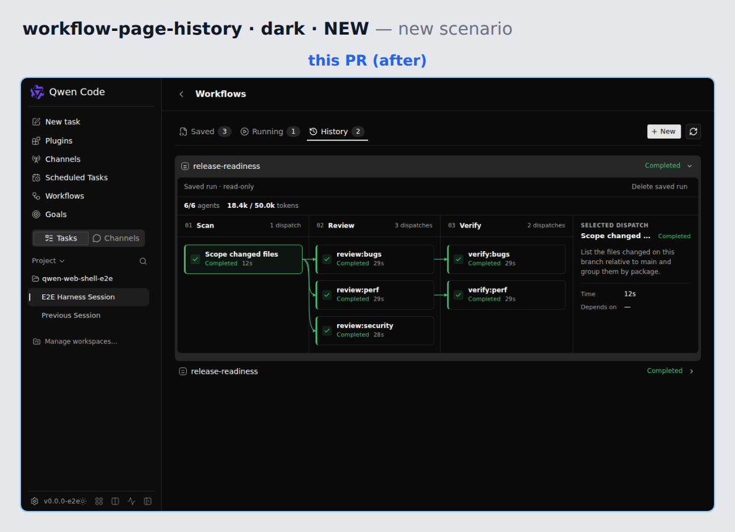Click the four-squares grid icon in sidebar footer

[99, 501]
